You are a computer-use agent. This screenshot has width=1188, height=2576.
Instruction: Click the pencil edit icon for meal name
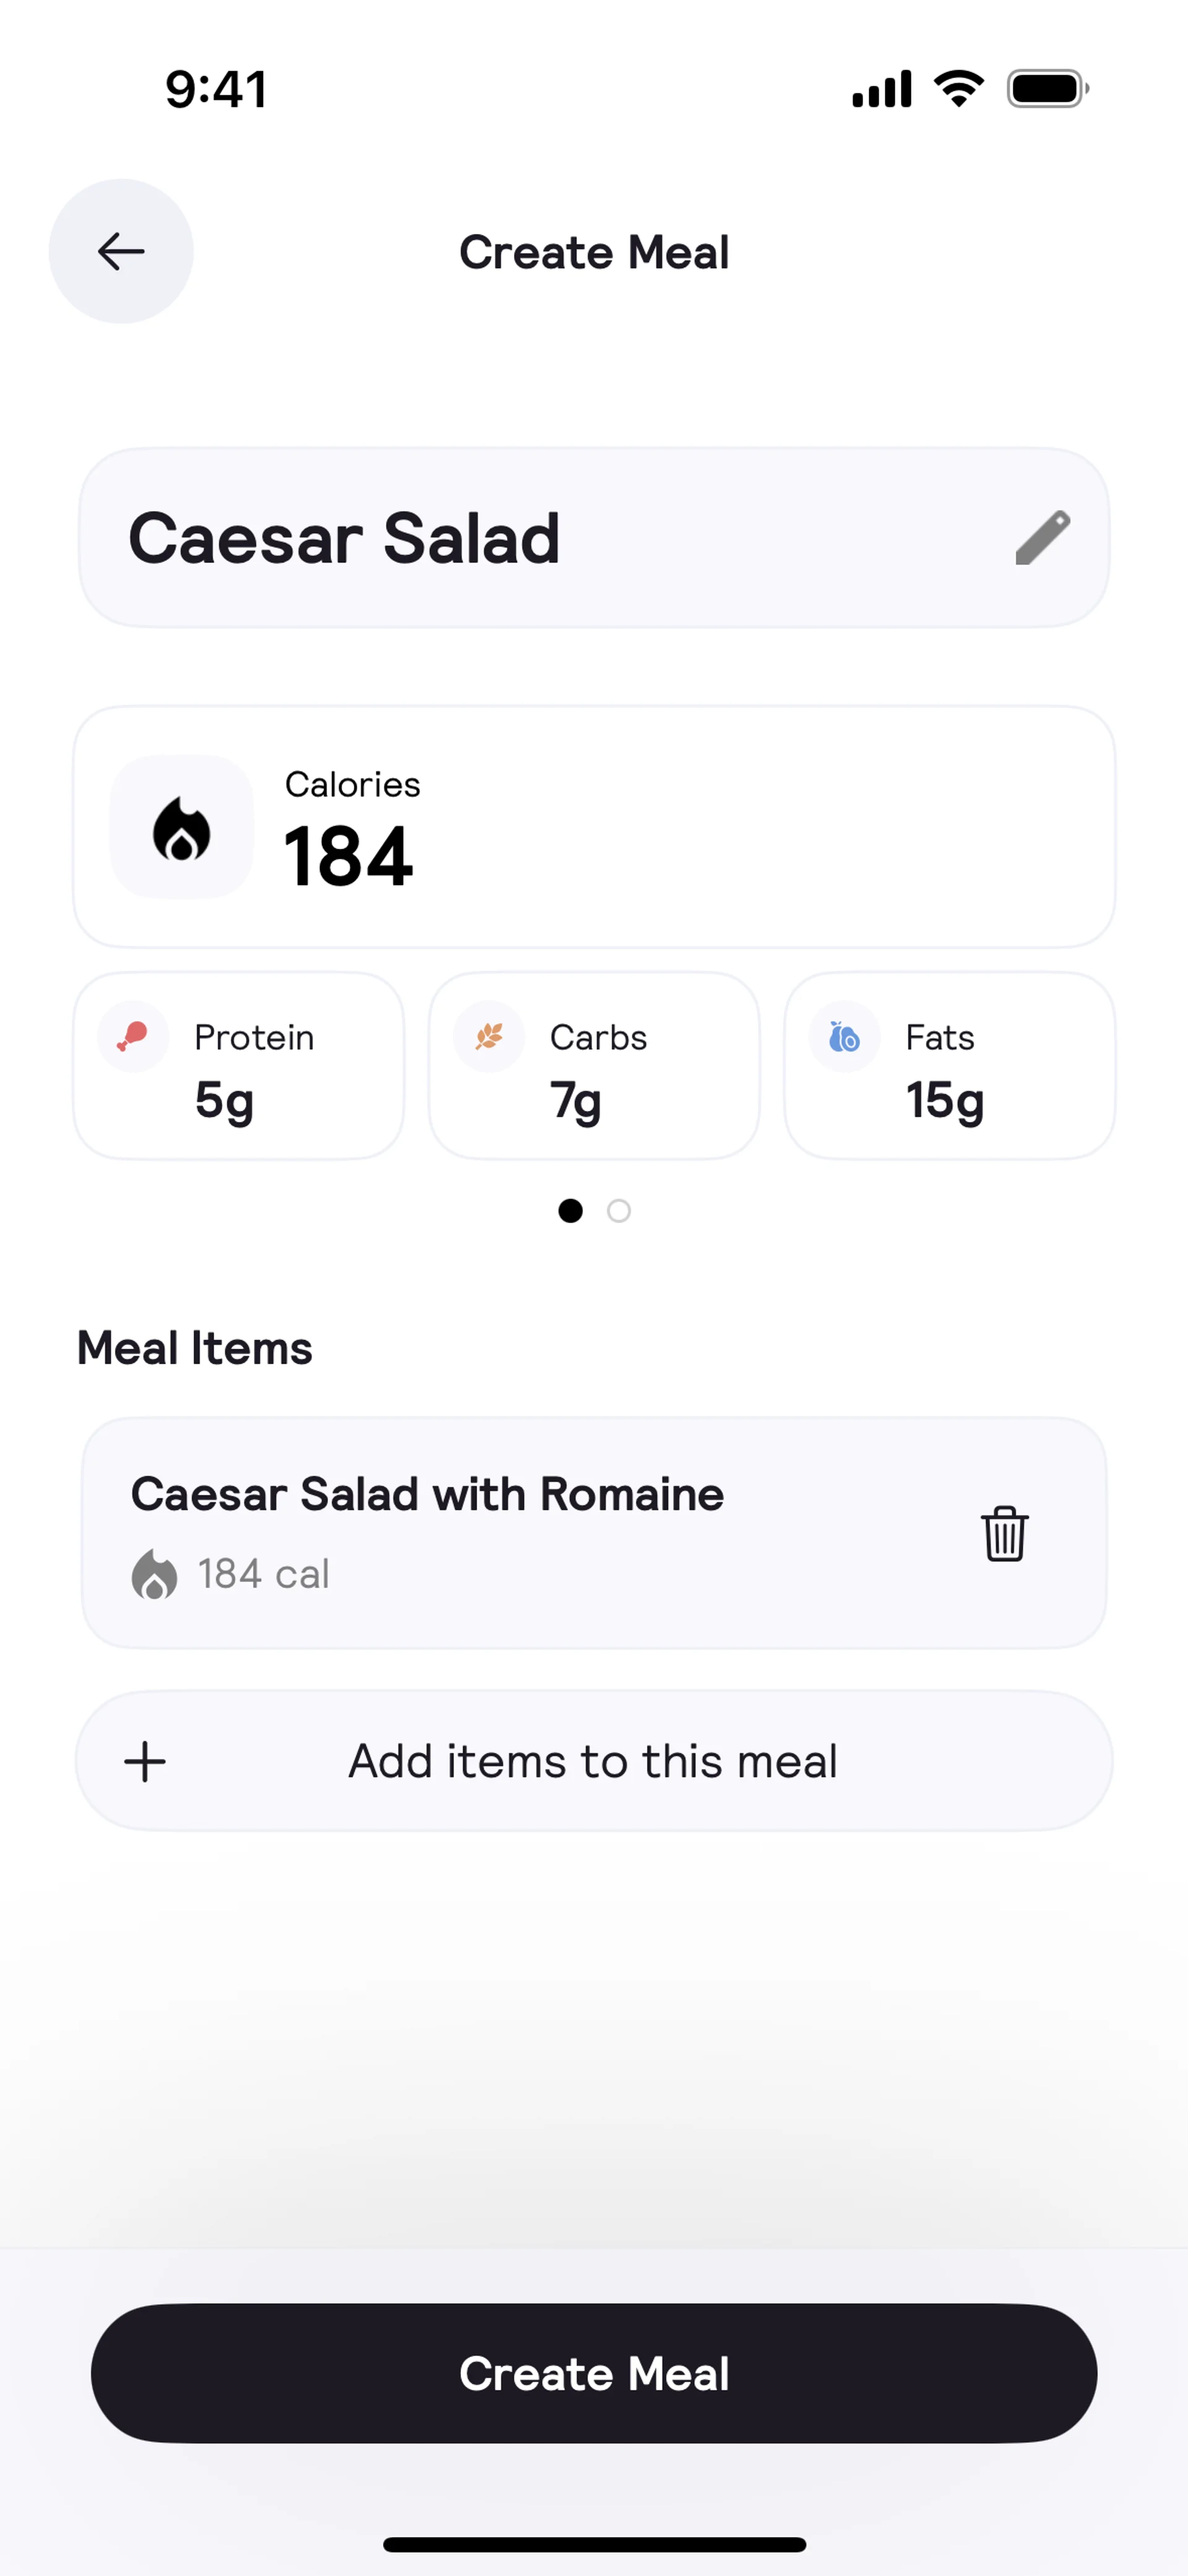[1042, 538]
